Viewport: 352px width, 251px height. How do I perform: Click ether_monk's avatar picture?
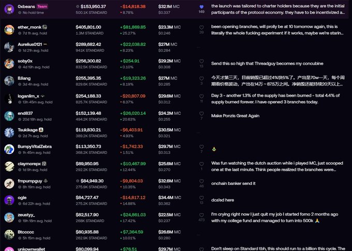[9, 30]
